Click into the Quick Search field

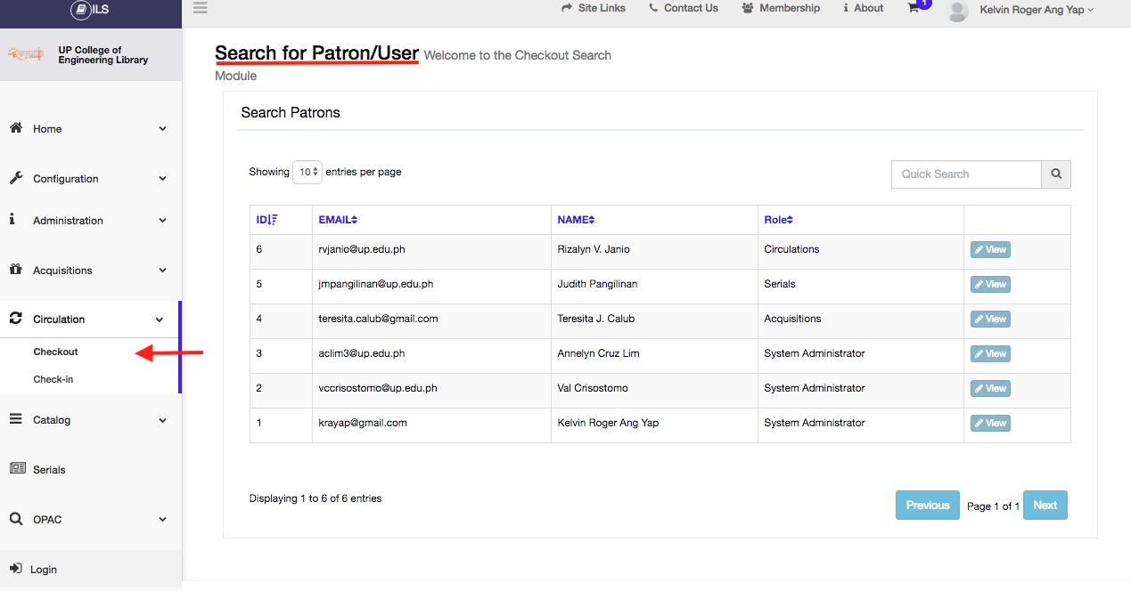[x=966, y=174]
